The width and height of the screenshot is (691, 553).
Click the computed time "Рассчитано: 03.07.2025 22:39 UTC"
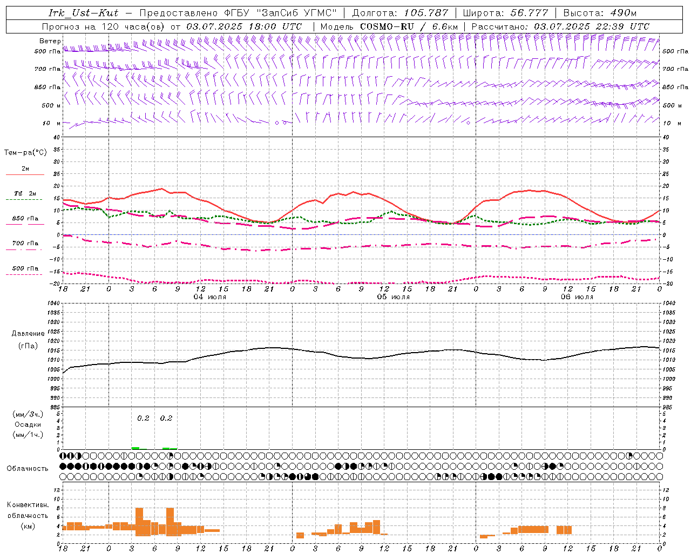pyautogui.click(x=560, y=26)
